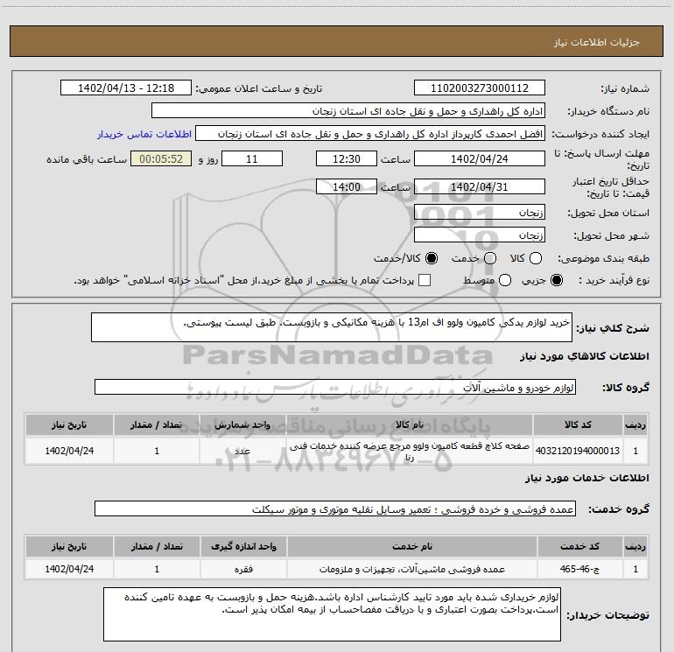Viewport: 674px width, 652px height.
Task: Click the واحد شمارش column header
Action: pyautogui.click(x=242, y=424)
